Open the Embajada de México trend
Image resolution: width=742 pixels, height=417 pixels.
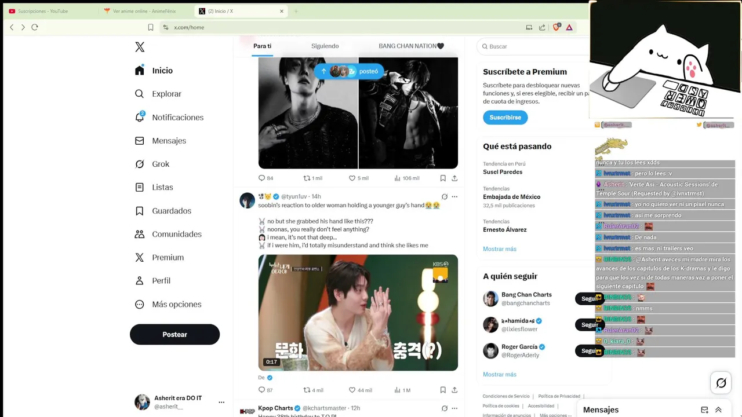pyautogui.click(x=511, y=197)
